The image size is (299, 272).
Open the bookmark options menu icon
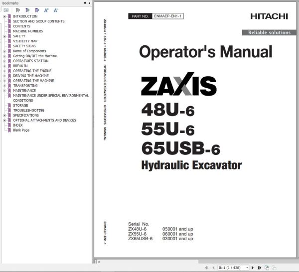pyautogui.click(x=6, y=10)
